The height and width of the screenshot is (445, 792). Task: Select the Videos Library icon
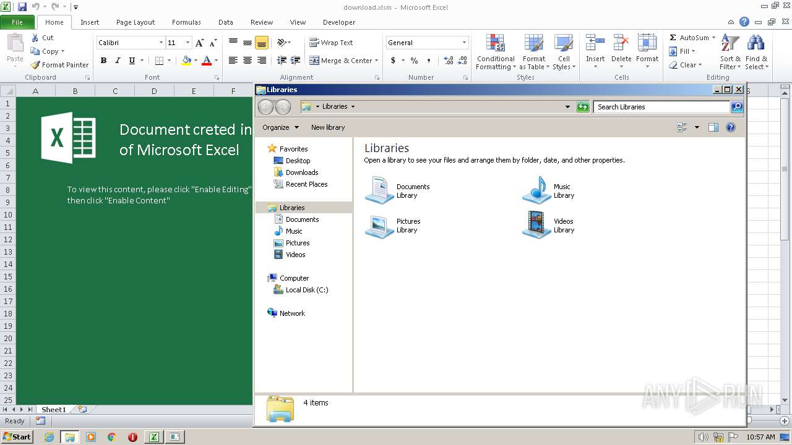pyautogui.click(x=536, y=225)
